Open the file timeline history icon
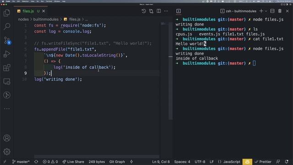293x165 pixels. 144,11
